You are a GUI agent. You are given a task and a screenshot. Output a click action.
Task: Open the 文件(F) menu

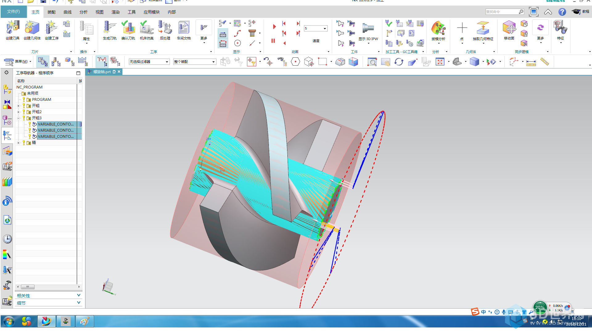13,12
